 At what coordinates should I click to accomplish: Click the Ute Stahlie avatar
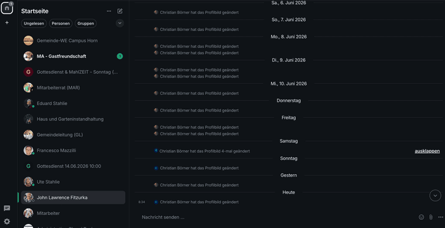[28, 182]
